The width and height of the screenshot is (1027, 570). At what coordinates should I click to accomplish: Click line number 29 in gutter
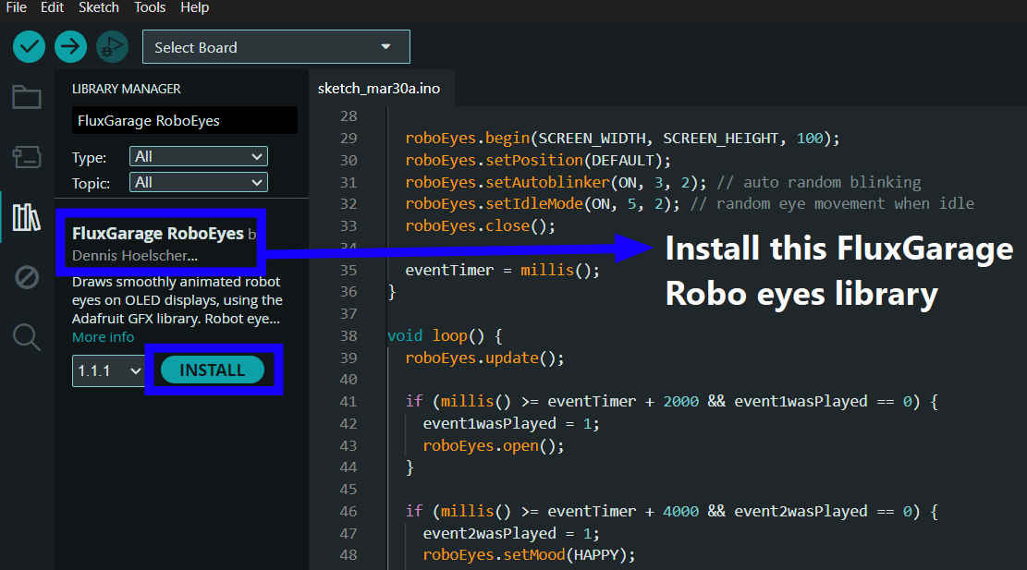(349, 138)
